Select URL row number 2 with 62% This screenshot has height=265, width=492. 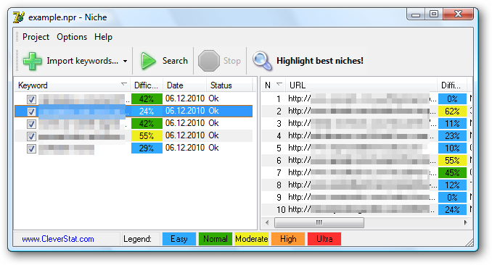click(366, 112)
